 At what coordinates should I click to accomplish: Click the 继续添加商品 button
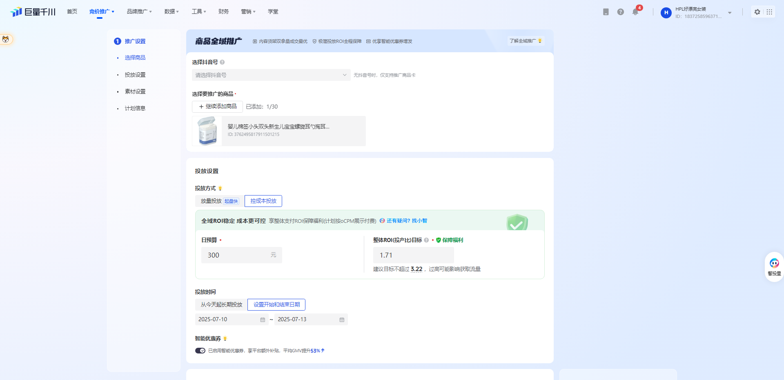217,107
